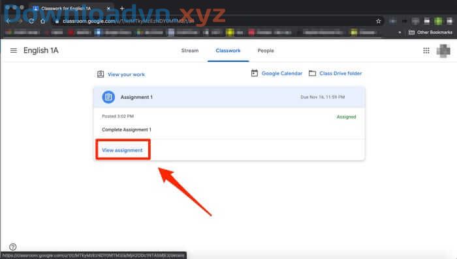Screen dimensions: 457x259
Task: Switch to the People tab
Action: click(266, 51)
